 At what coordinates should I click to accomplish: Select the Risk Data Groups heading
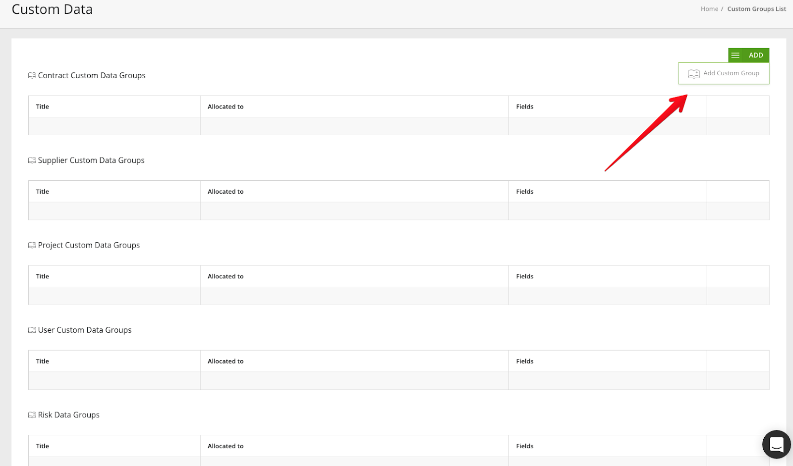tap(69, 415)
